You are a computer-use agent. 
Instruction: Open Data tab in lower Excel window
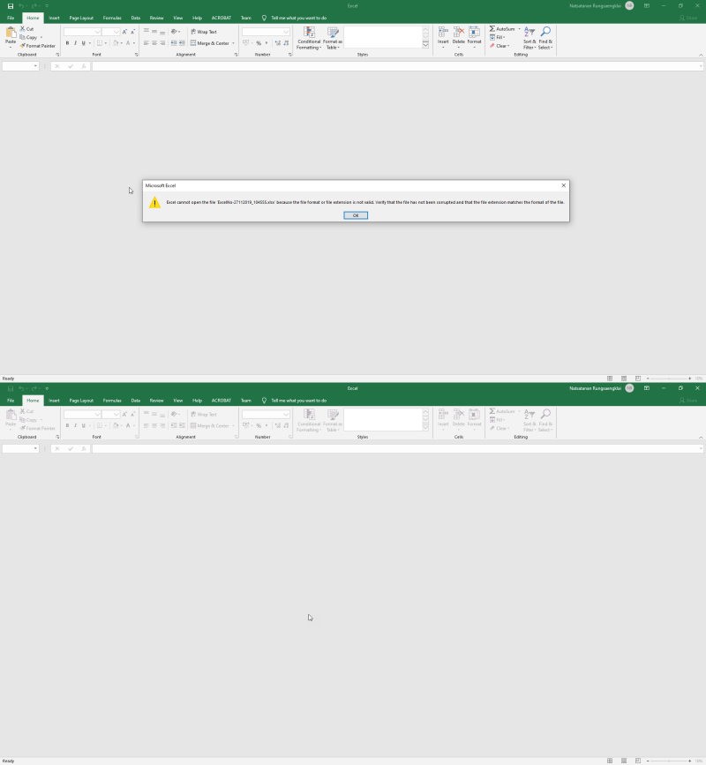(x=136, y=401)
